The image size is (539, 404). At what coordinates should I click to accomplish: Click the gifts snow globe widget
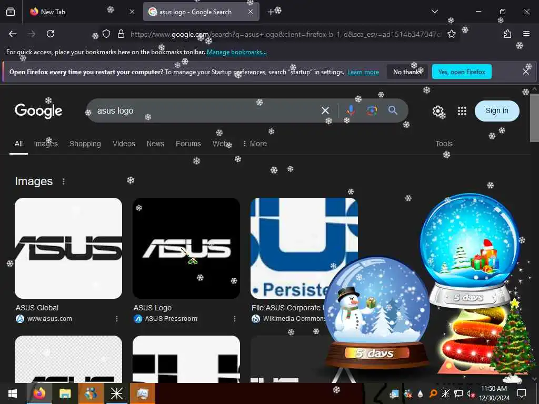pos(470,250)
